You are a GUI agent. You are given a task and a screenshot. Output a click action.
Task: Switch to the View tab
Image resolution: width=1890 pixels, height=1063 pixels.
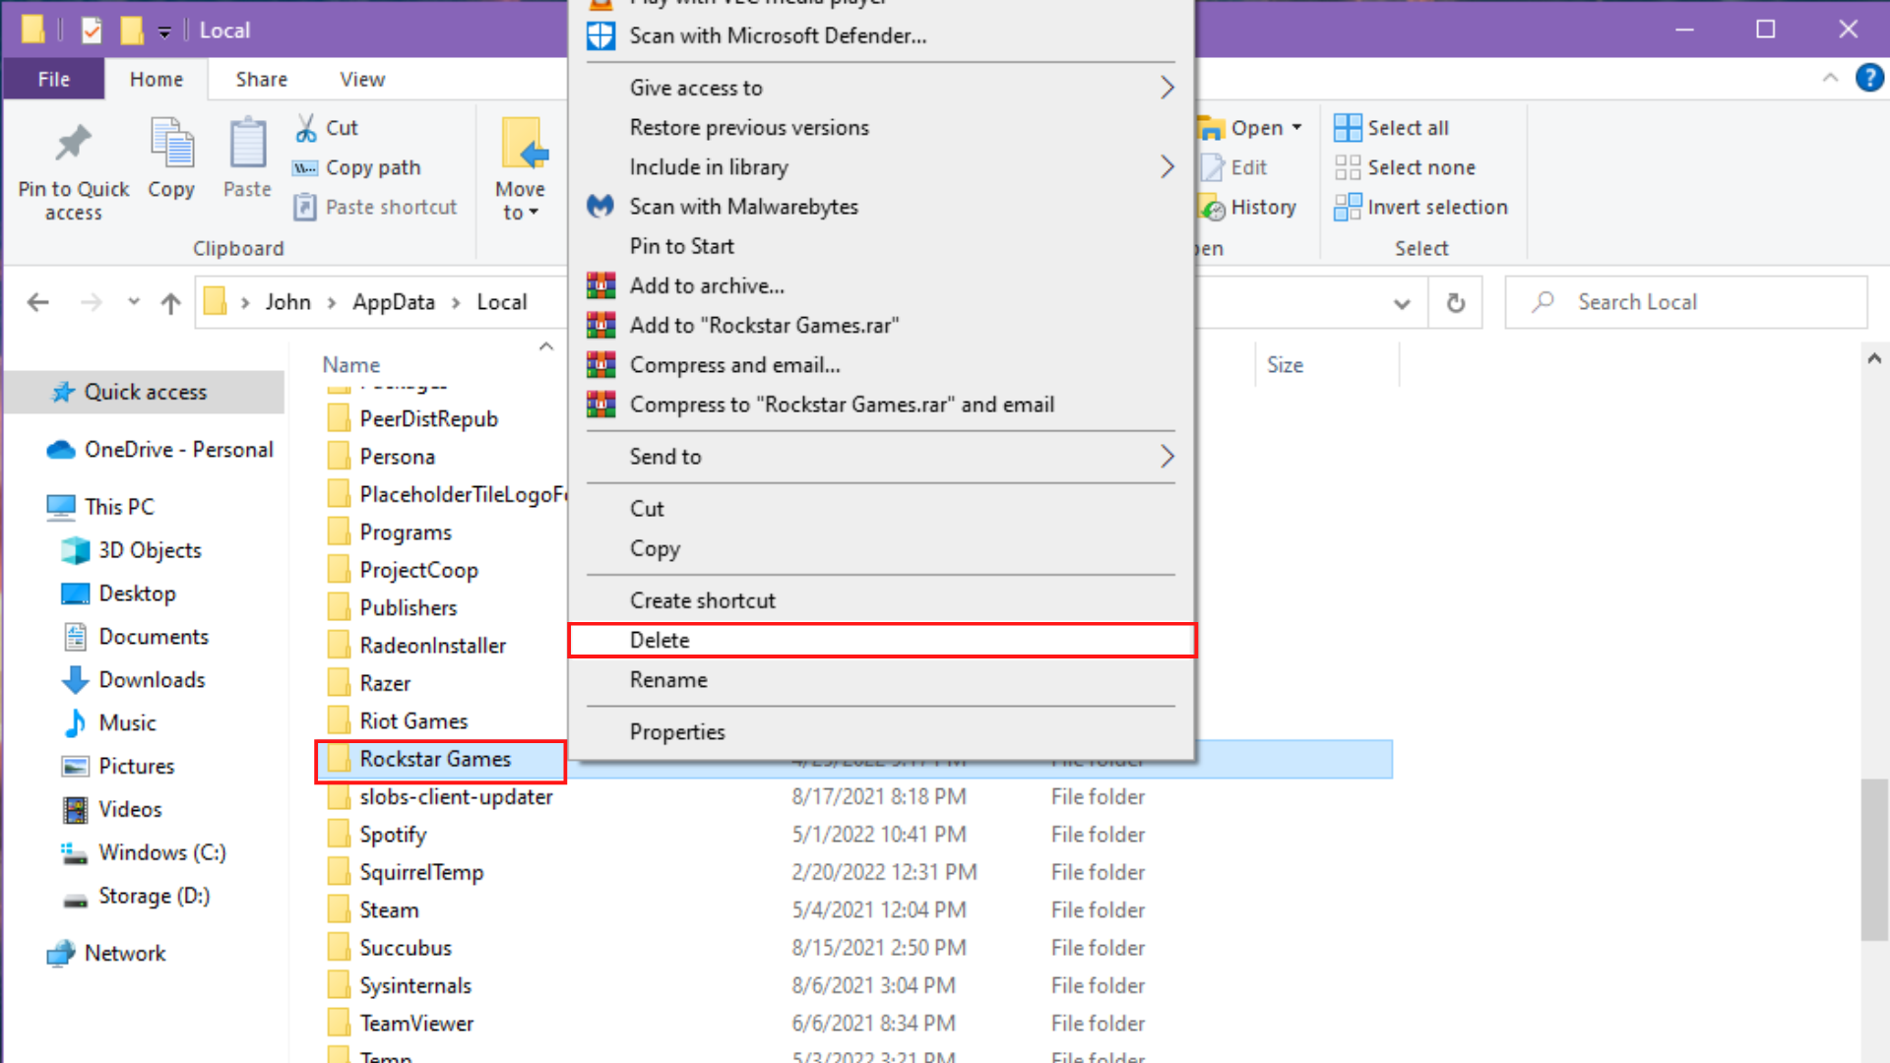[362, 79]
